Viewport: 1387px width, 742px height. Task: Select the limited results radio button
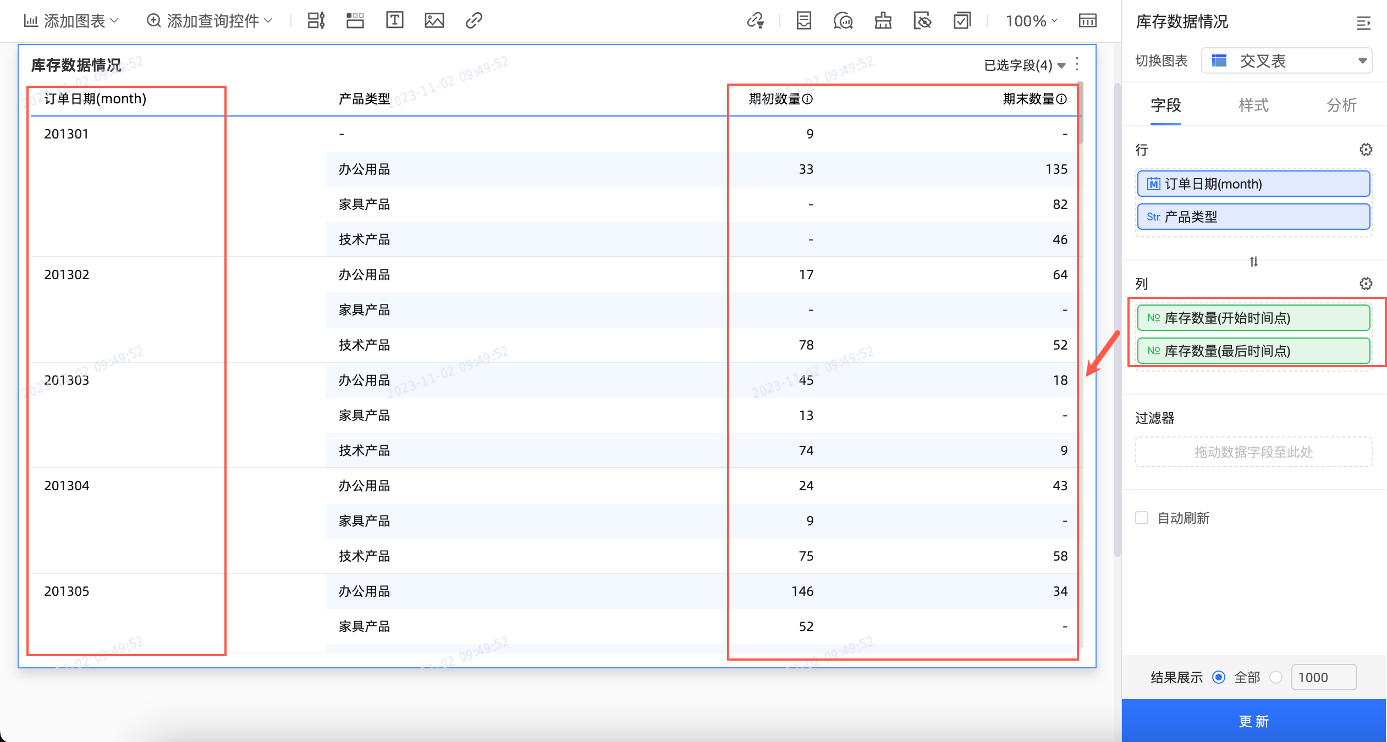pyautogui.click(x=1276, y=677)
